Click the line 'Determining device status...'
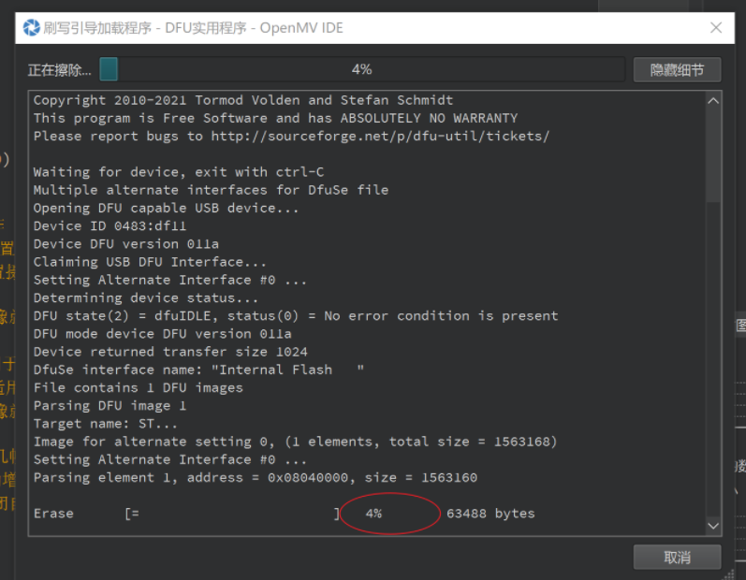 [x=146, y=298]
